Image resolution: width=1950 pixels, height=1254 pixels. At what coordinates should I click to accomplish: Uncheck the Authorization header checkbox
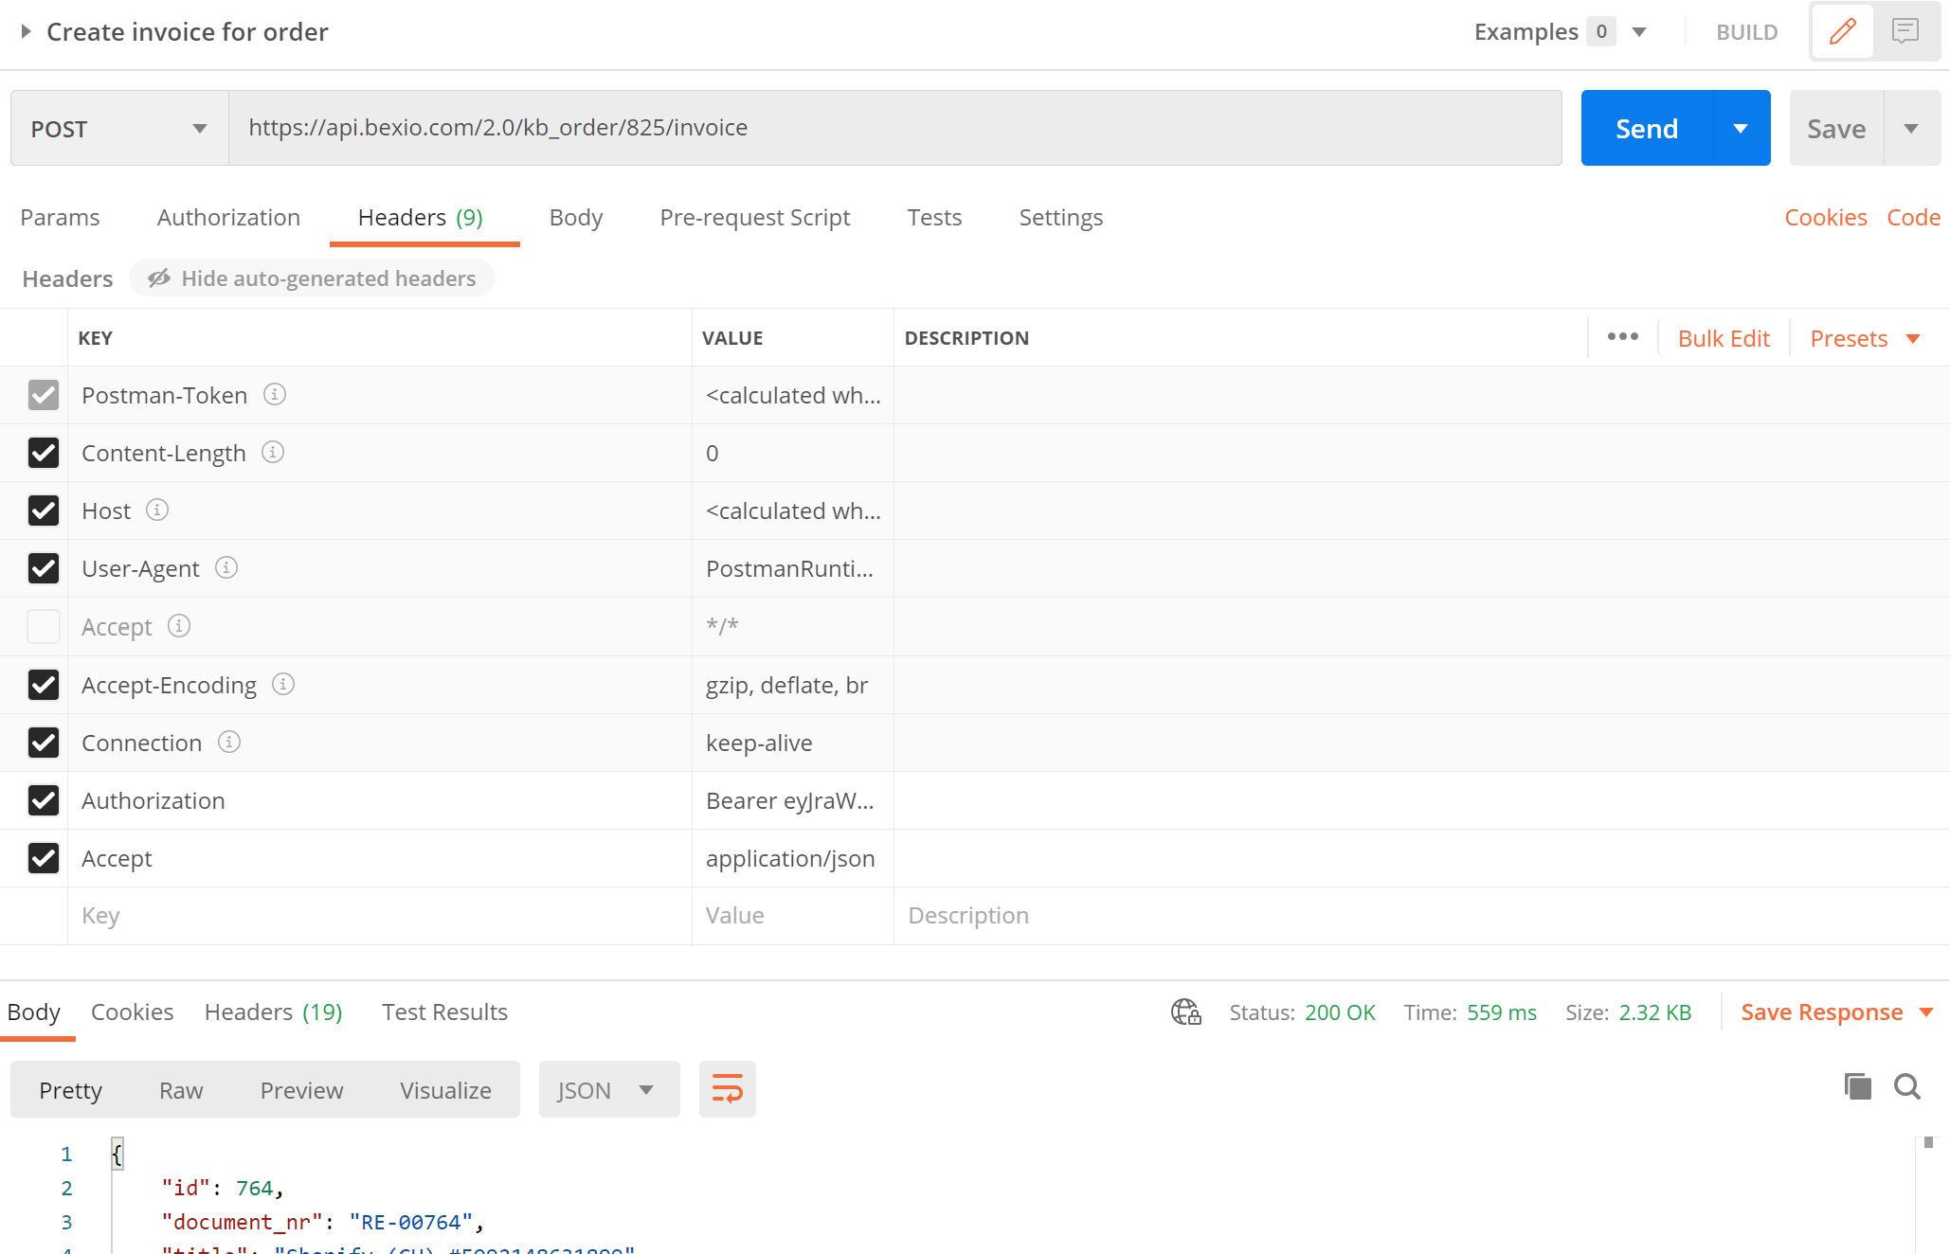(x=44, y=800)
